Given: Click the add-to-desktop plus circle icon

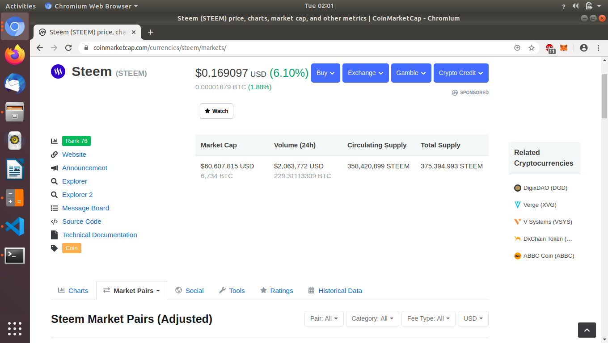Looking at the screenshot, I should [x=517, y=48].
